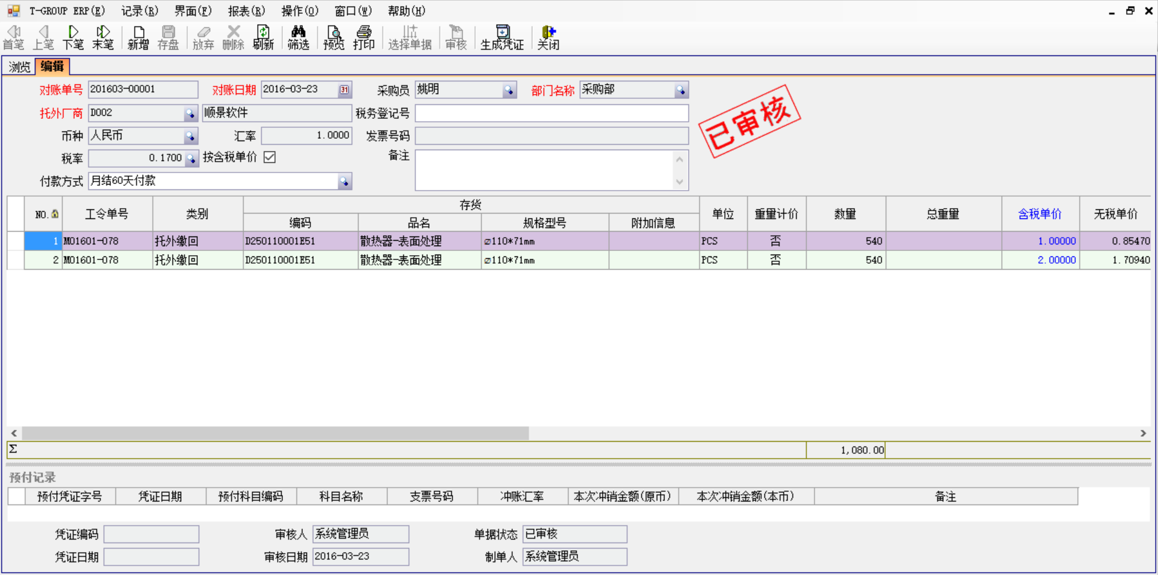Open lookup for 托外厂商 code

point(190,113)
